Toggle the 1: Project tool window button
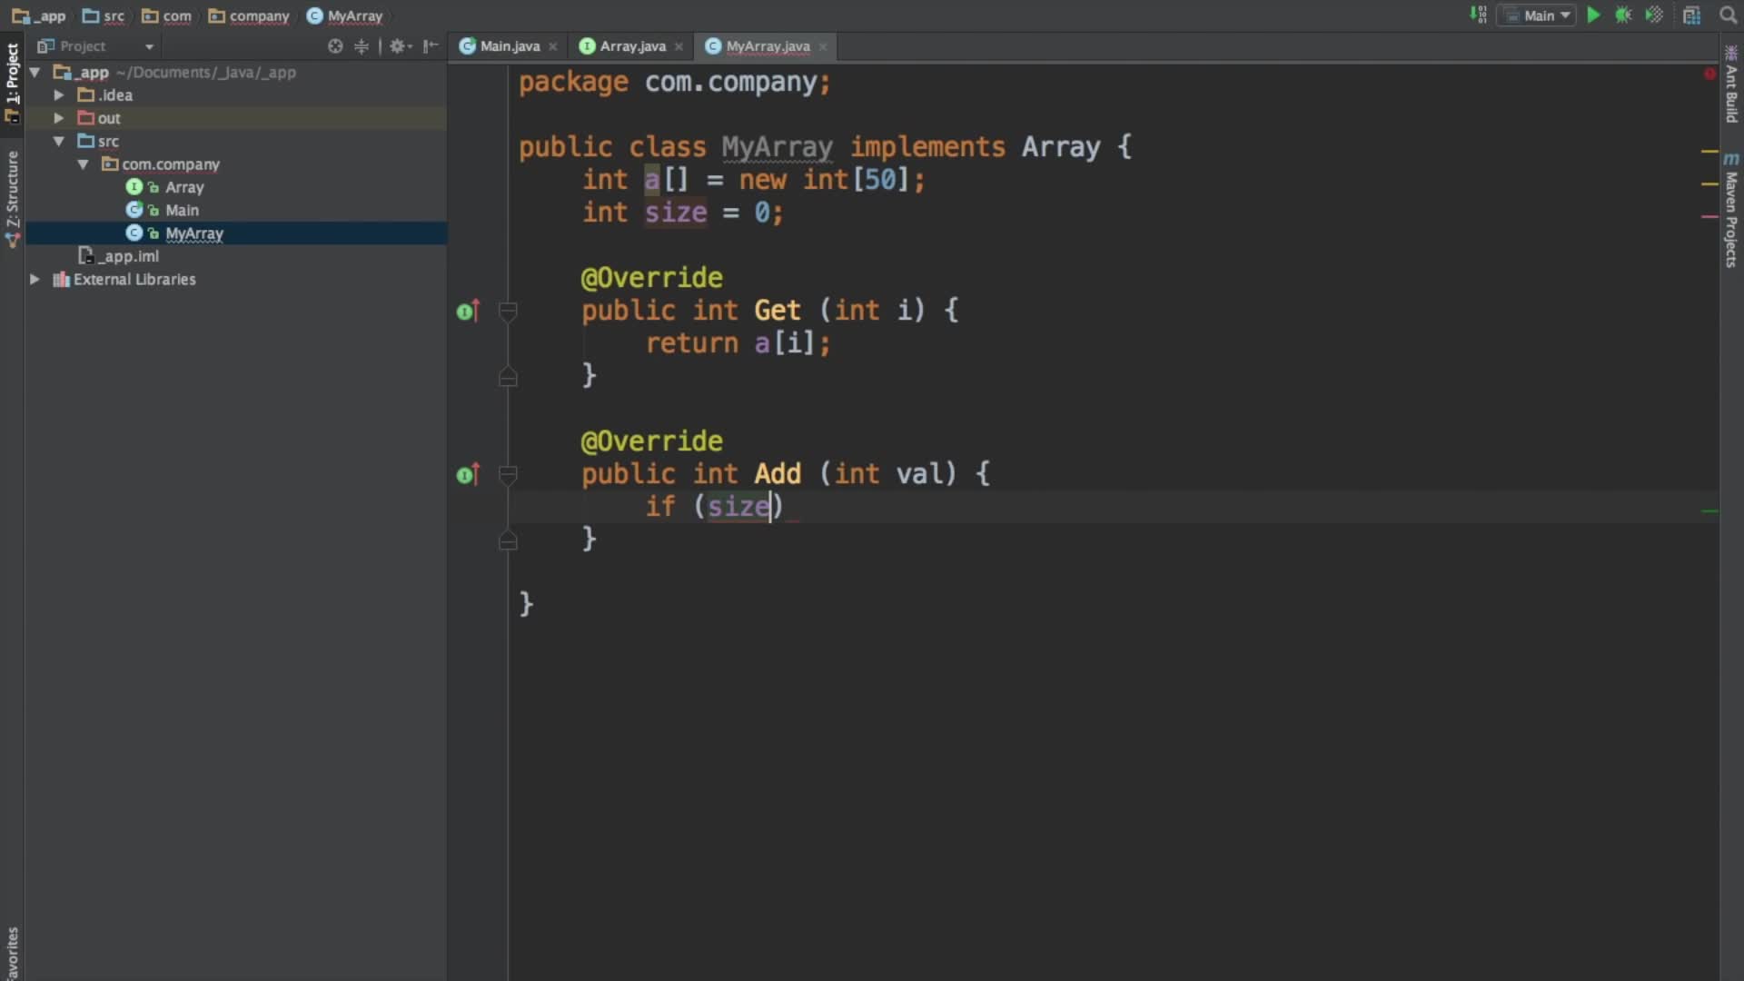 click(12, 82)
